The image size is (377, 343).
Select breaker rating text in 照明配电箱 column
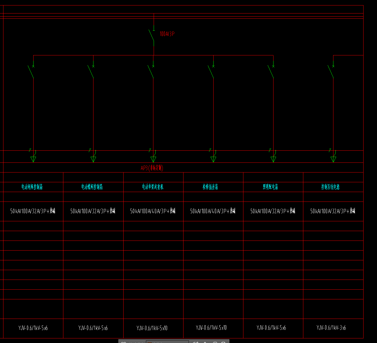coord(273,211)
